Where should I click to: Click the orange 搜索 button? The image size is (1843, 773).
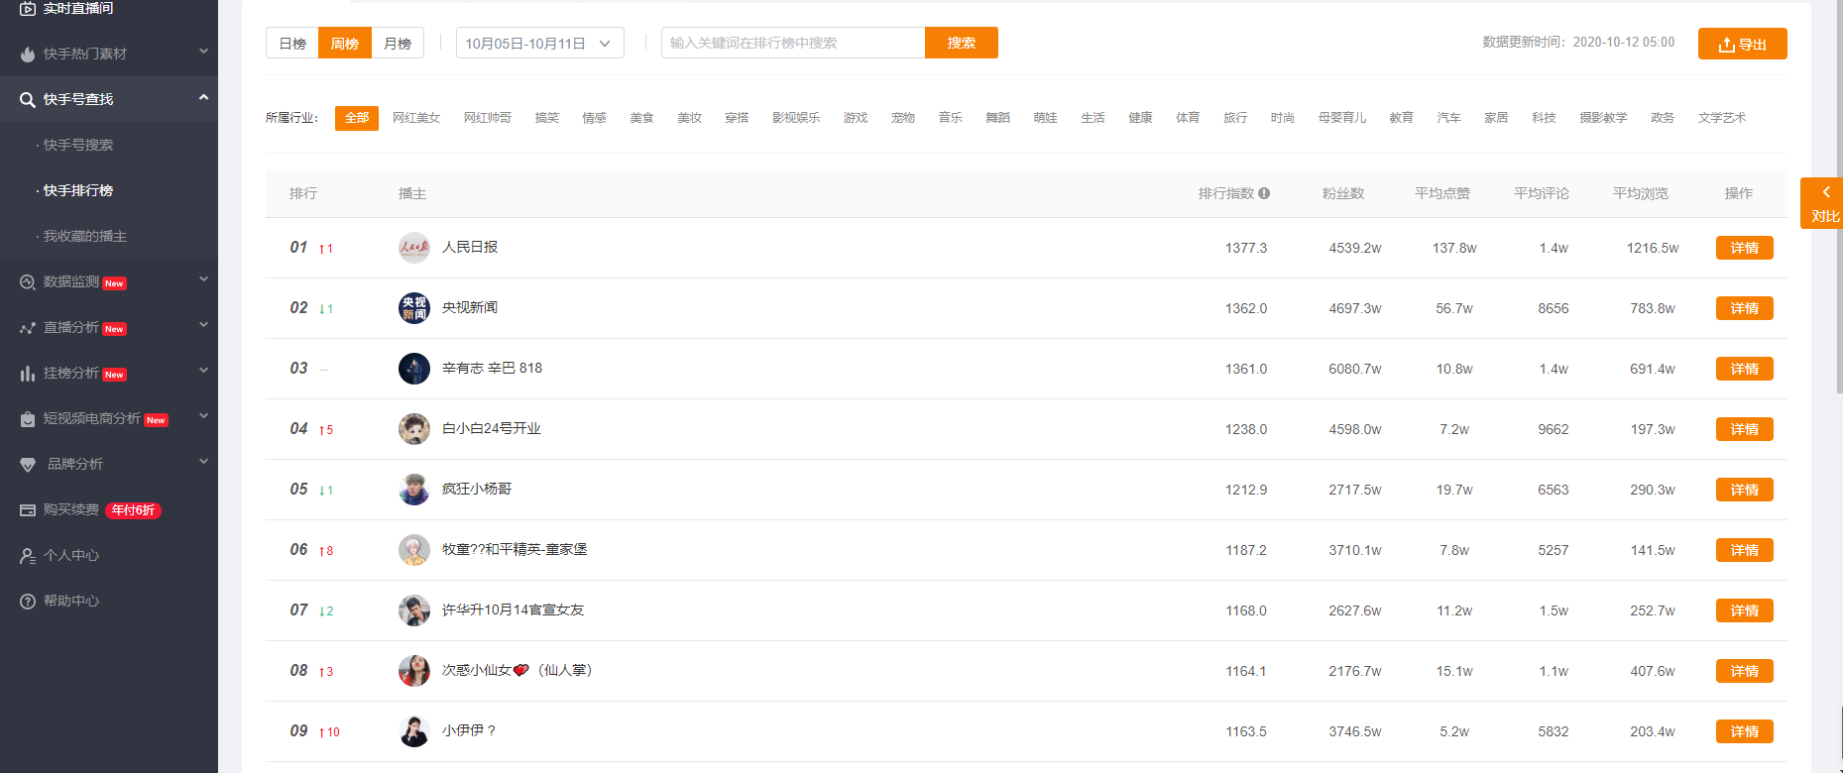(962, 43)
